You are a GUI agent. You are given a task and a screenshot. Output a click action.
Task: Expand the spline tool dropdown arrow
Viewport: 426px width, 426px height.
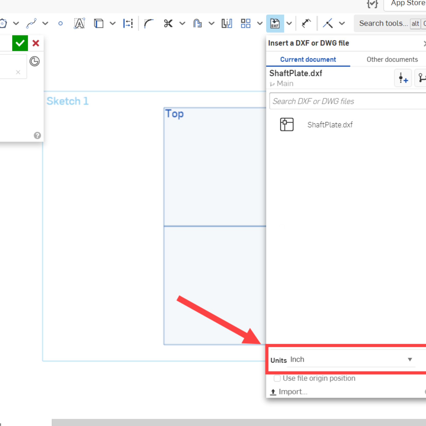click(x=45, y=23)
